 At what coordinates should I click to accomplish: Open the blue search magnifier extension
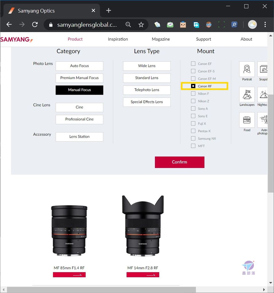(234, 25)
